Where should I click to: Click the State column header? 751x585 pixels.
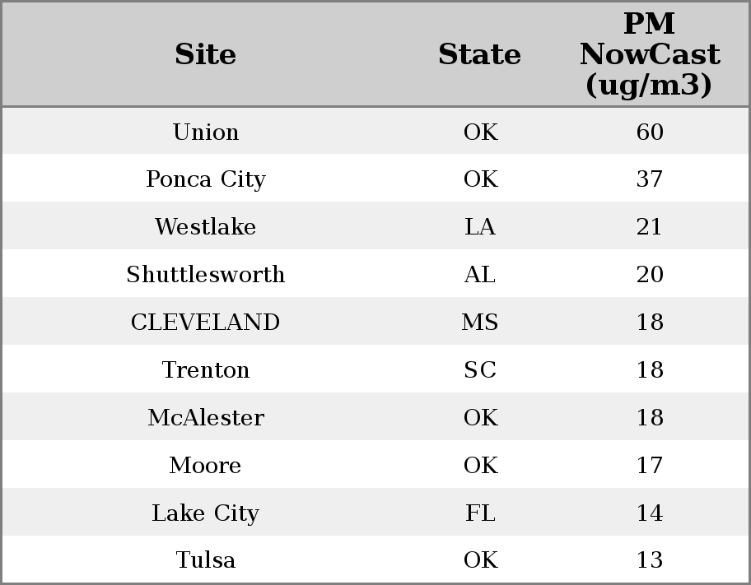[x=479, y=54]
